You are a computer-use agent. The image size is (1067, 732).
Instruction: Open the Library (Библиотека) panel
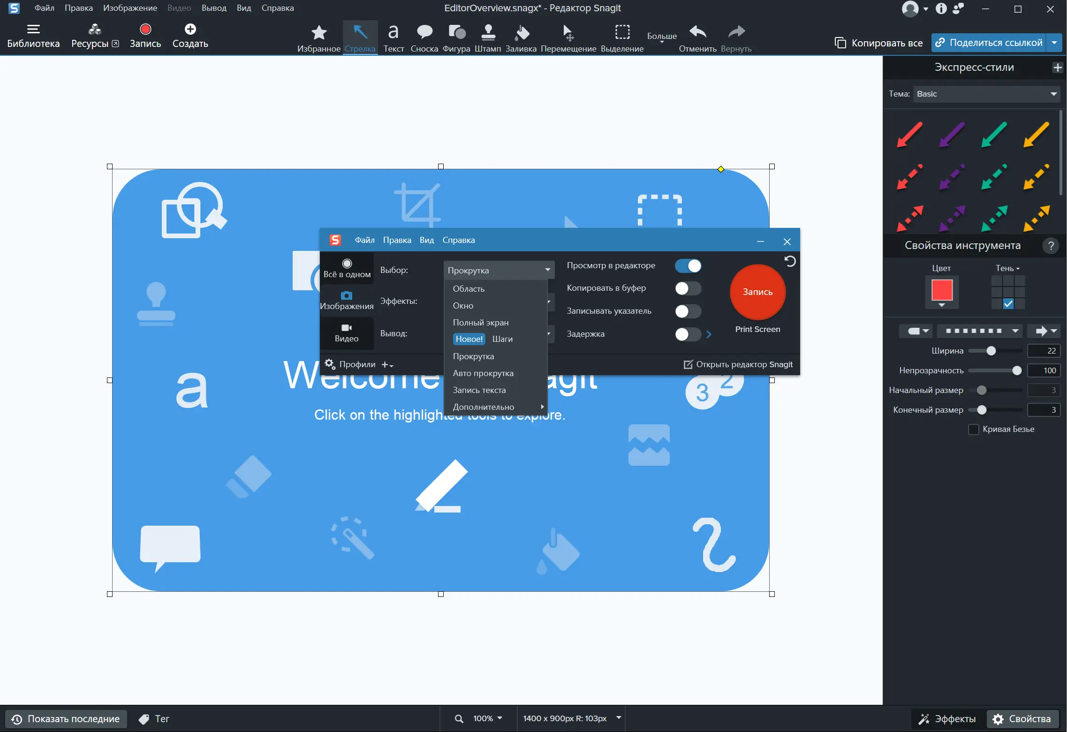[33, 36]
